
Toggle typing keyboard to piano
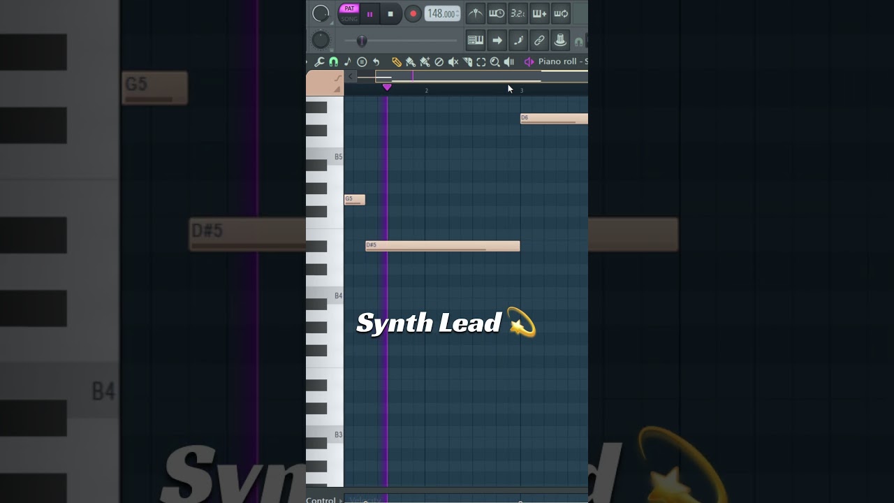(476, 41)
